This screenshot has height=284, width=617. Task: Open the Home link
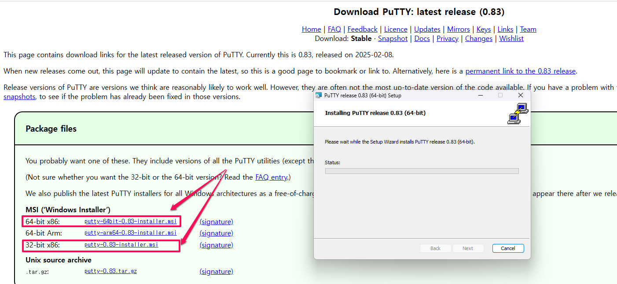click(x=311, y=29)
